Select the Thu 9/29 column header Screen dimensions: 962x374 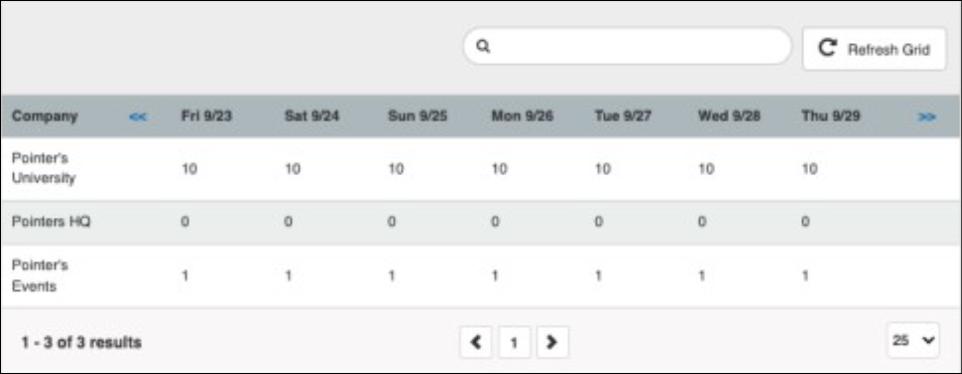[x=830, y=116]
